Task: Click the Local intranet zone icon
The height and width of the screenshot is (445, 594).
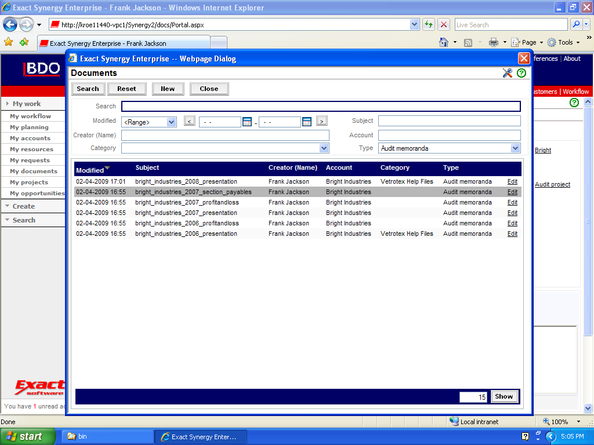Action: (x=454, y=421)
